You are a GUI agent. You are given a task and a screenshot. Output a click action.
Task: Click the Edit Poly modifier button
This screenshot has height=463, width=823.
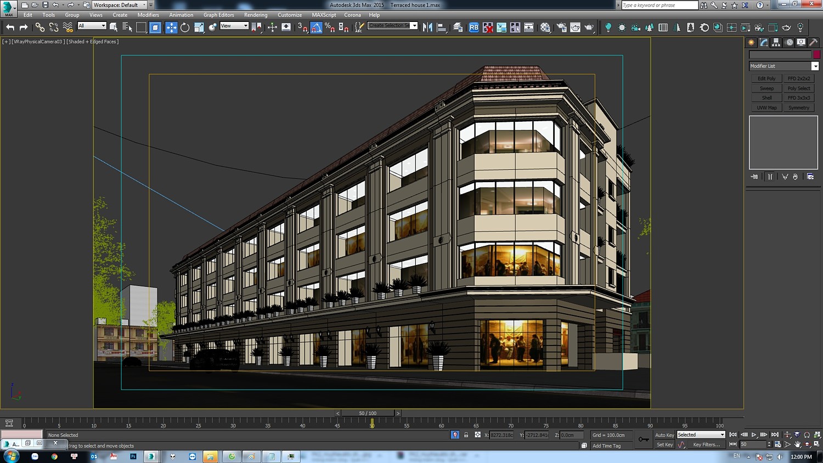pos(766,78)
